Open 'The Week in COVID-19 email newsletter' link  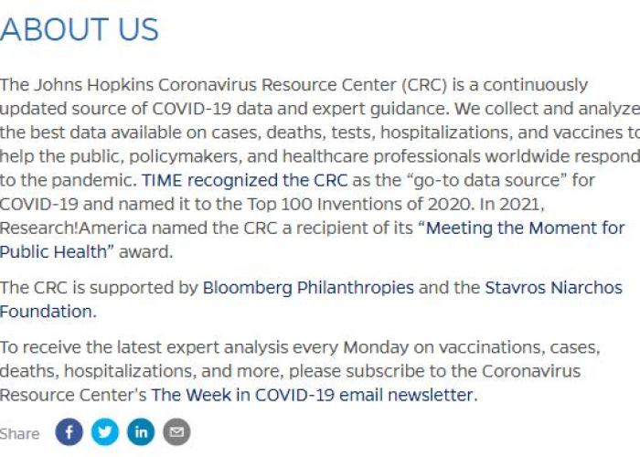click(x=313, y=395)
